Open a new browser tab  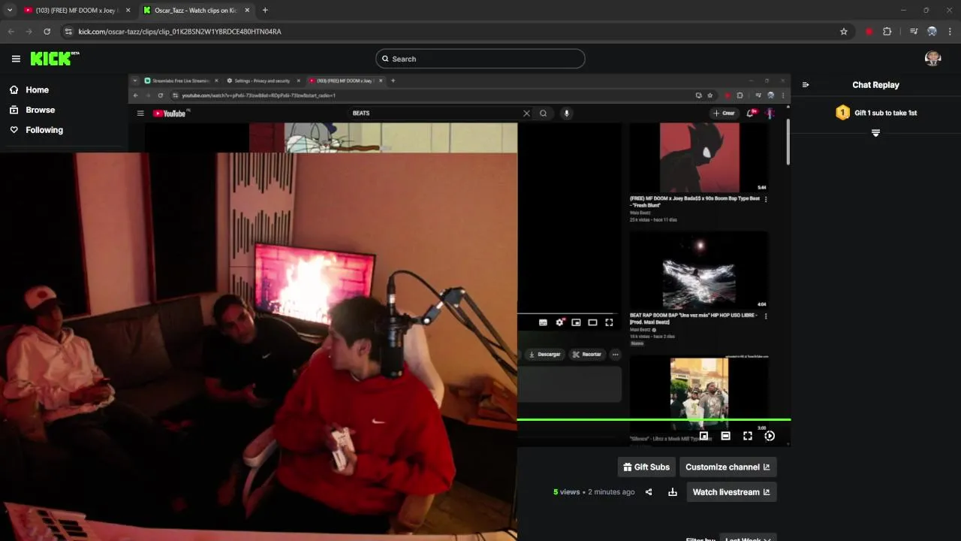click(265, 11)
